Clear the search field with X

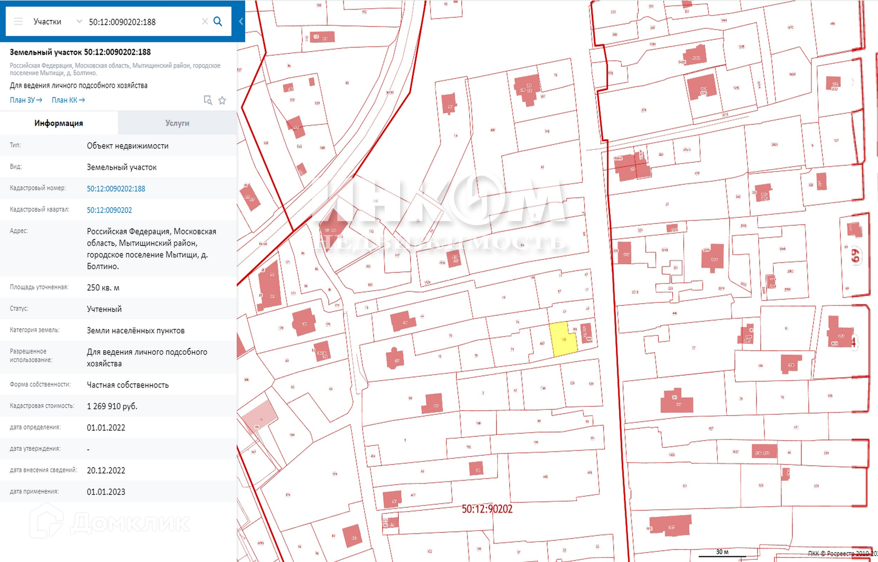pos(205,21)
